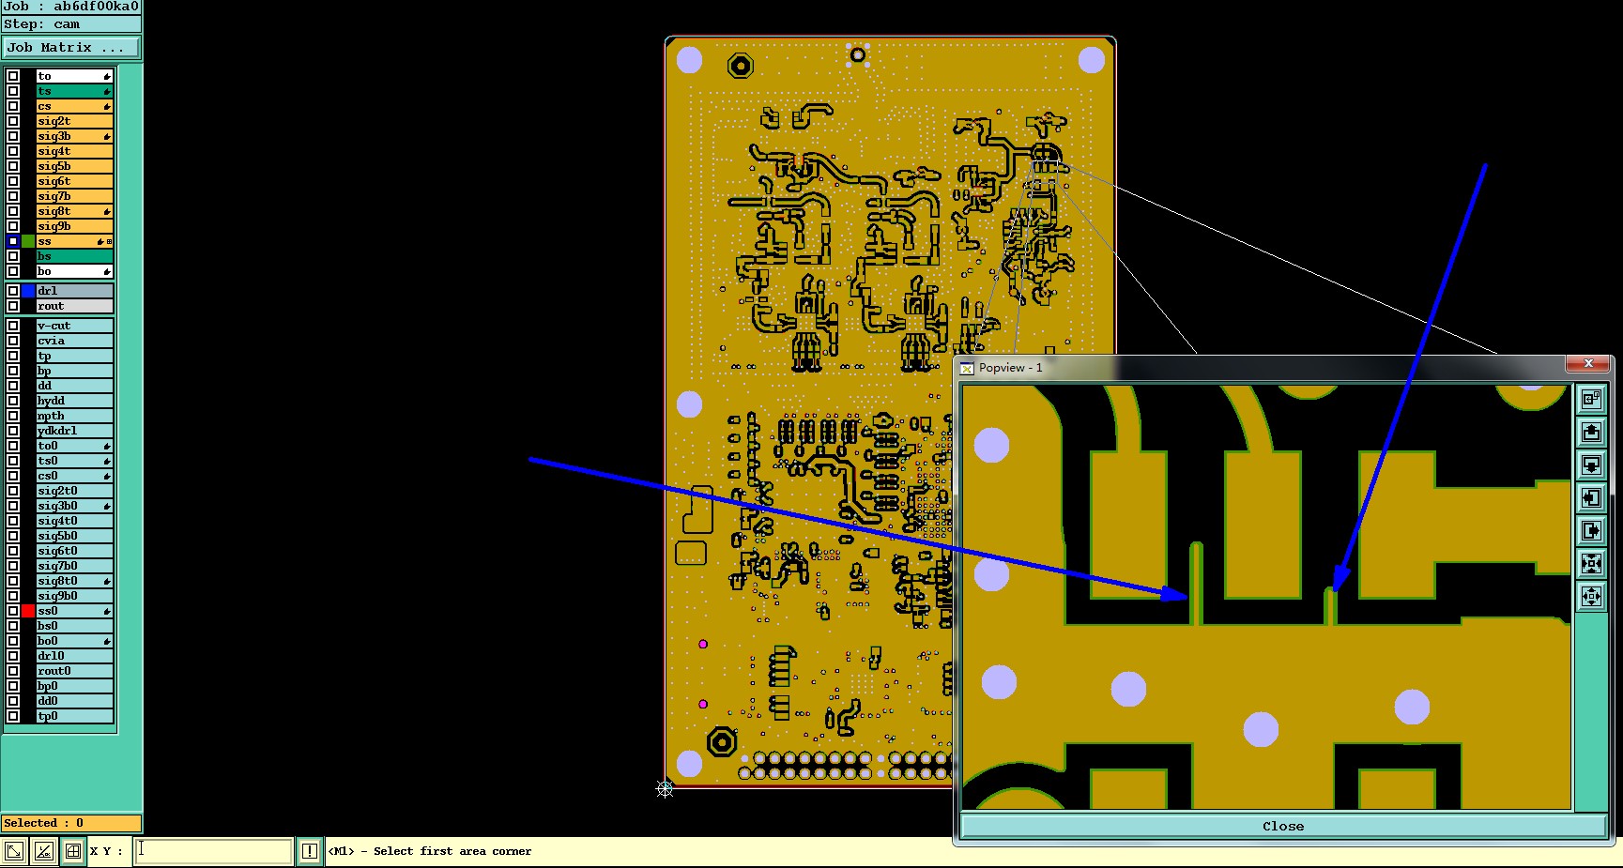Select layer ydkdrl in the layer list
1623x868 pixels.
[74, 431]
